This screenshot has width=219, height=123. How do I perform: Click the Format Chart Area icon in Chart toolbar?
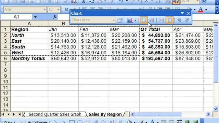(x=120, y=20)
